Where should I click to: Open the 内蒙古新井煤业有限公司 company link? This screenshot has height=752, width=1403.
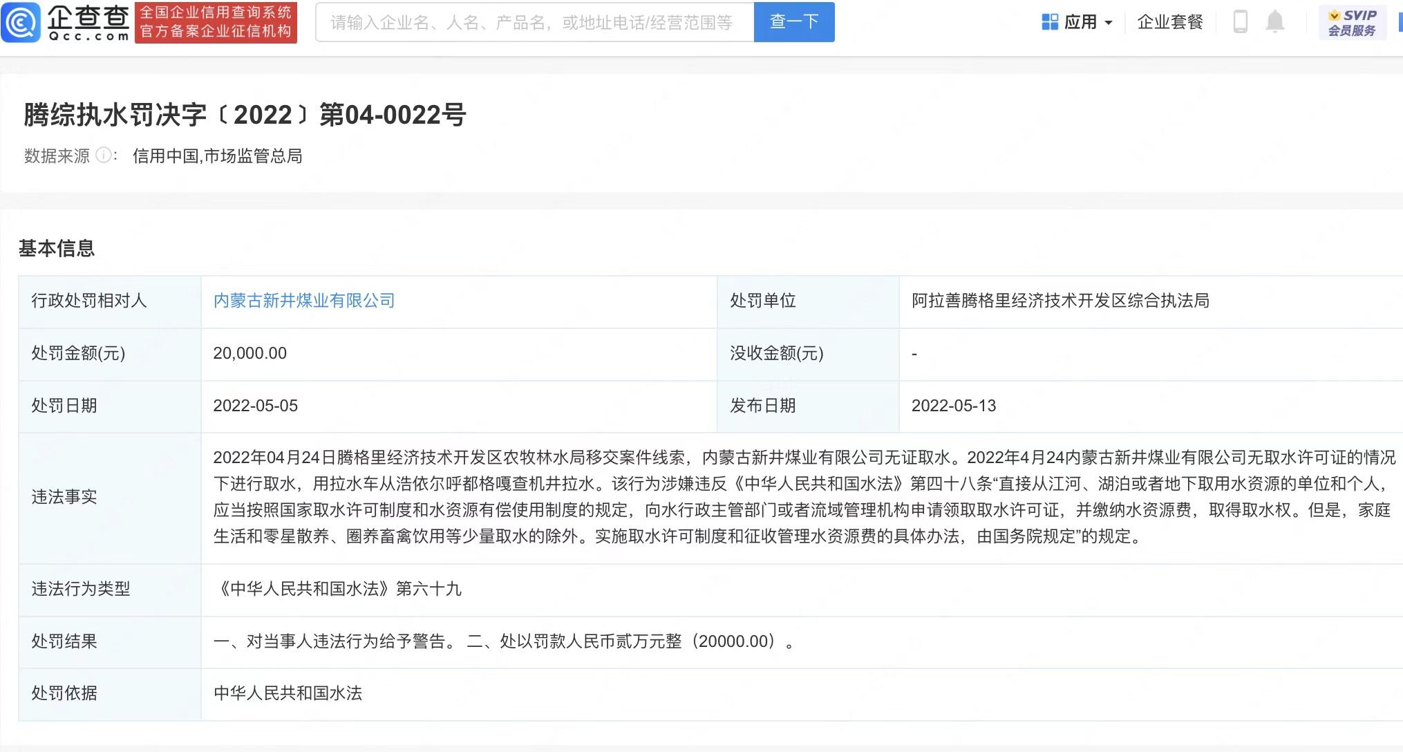click(x=304, y=301)
